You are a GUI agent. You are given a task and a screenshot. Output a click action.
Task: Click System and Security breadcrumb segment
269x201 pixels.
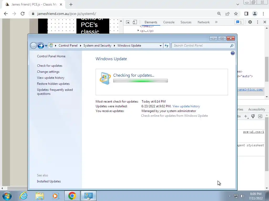coord(97,46)
